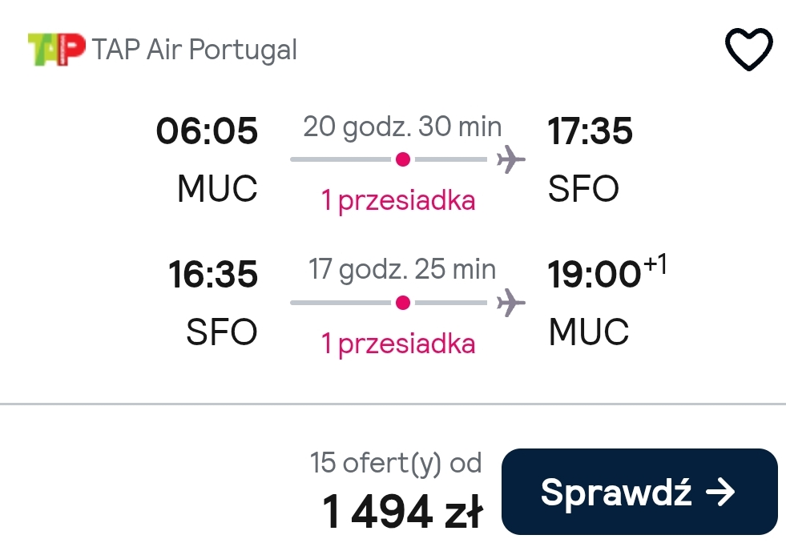Click the outbound stopover pink dot
786x551 pixels.
pos(403,159)
